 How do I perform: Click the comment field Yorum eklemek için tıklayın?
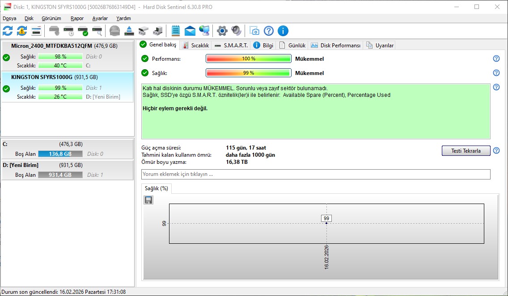click(316, 174)
